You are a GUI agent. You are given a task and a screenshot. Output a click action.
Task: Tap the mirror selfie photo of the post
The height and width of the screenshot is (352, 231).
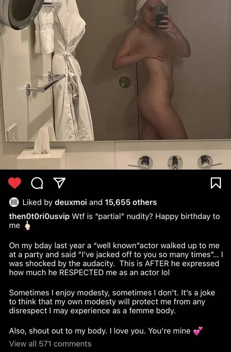pos(115,85)
